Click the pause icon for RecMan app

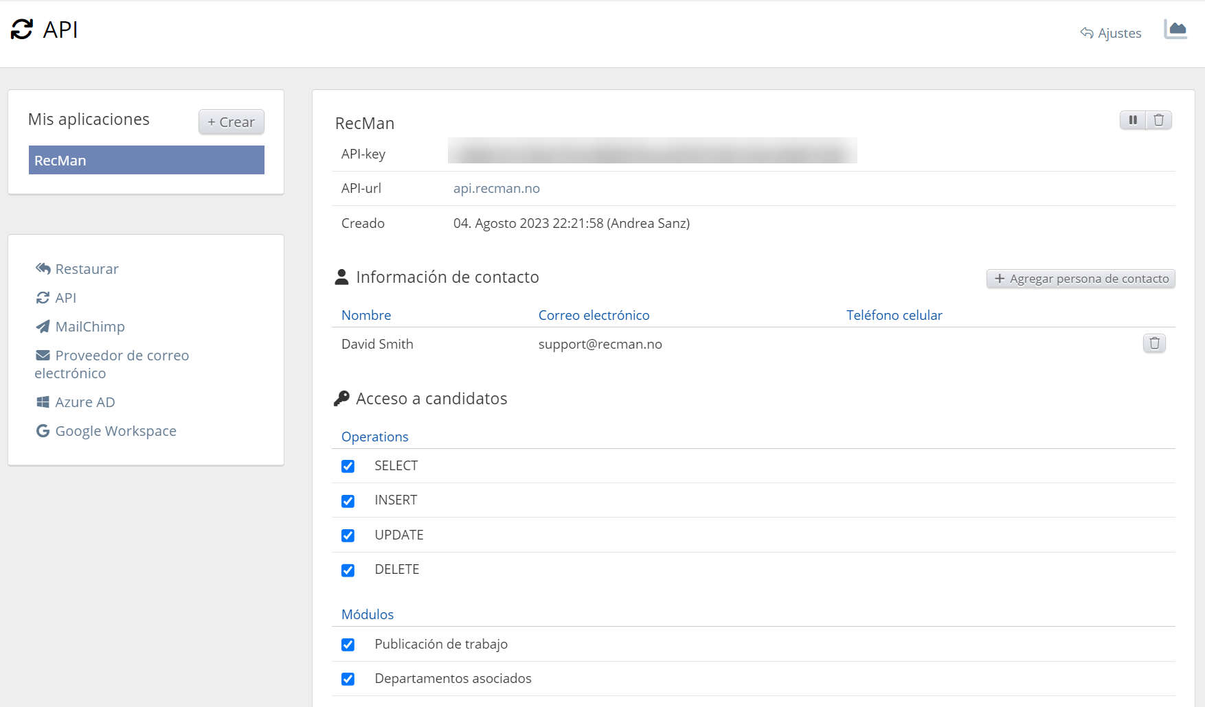click(x=1133, y=120)
